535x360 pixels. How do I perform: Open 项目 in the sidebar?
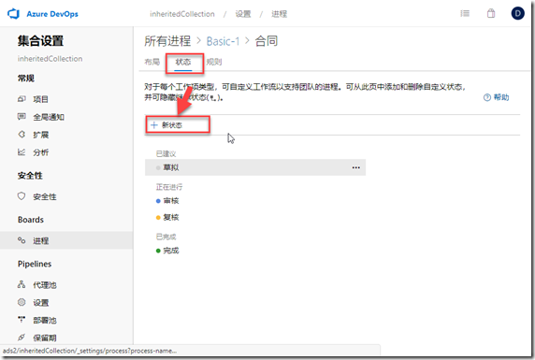tap(40, 99)
